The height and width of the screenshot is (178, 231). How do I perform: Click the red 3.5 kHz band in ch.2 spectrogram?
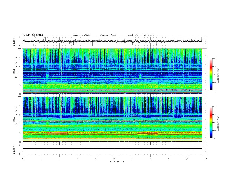tap(112, 126)
